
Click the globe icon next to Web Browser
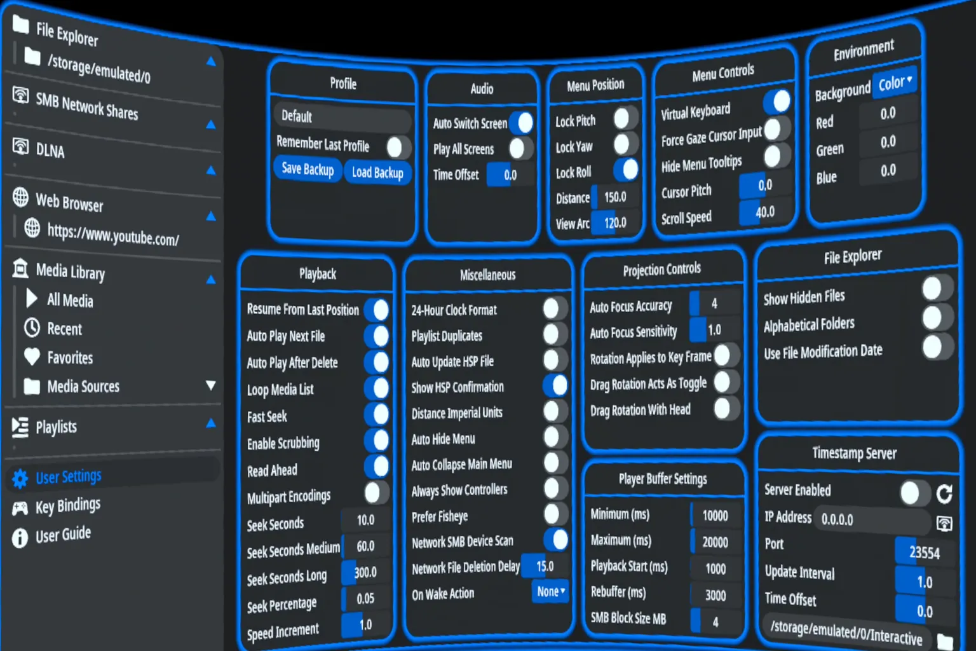tap(20, 198)
